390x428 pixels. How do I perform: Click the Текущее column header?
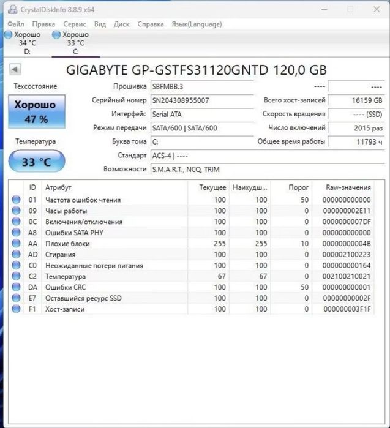pyautogui.click(x=209, y=187)
